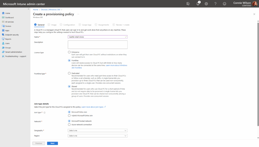
Task: Switch to the Assignments step tab
Action: [102, 25]
